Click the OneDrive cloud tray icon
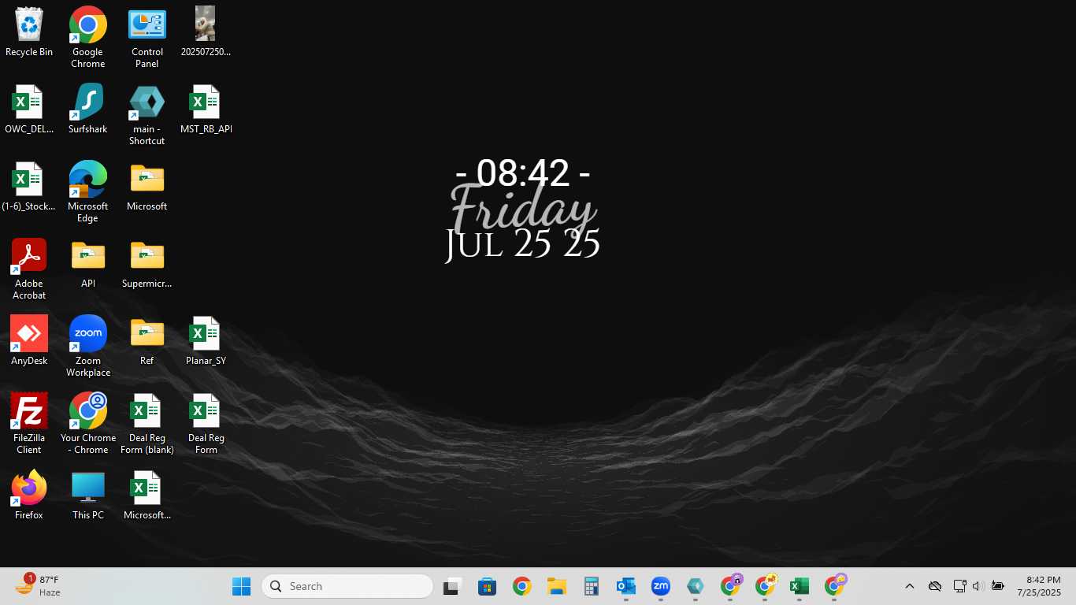Viewport: 1076px width, 605px height. pyautogui.click(x=935, y=586)
